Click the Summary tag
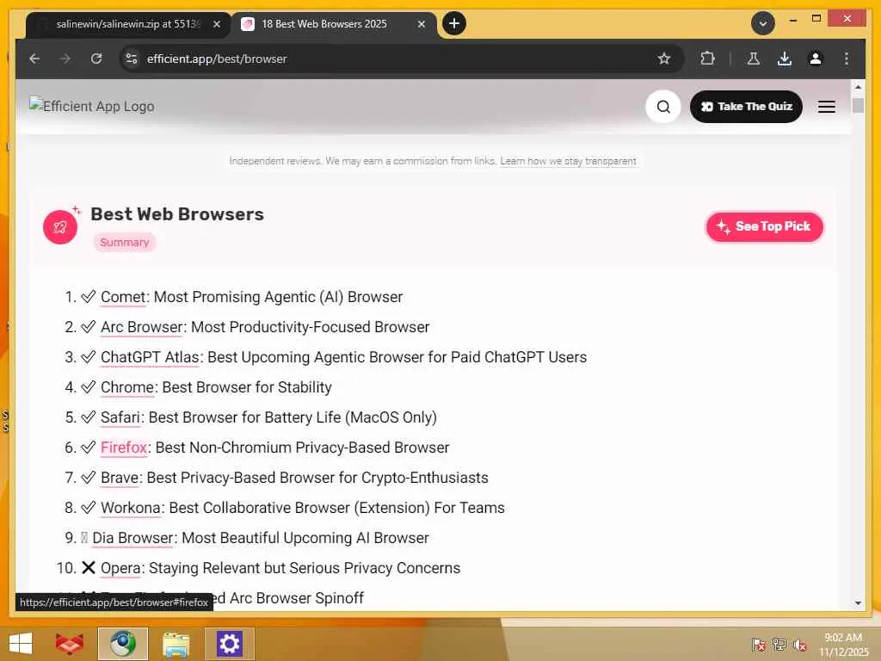Viewport: 881px width, 661px height. [x=124, y=242]
